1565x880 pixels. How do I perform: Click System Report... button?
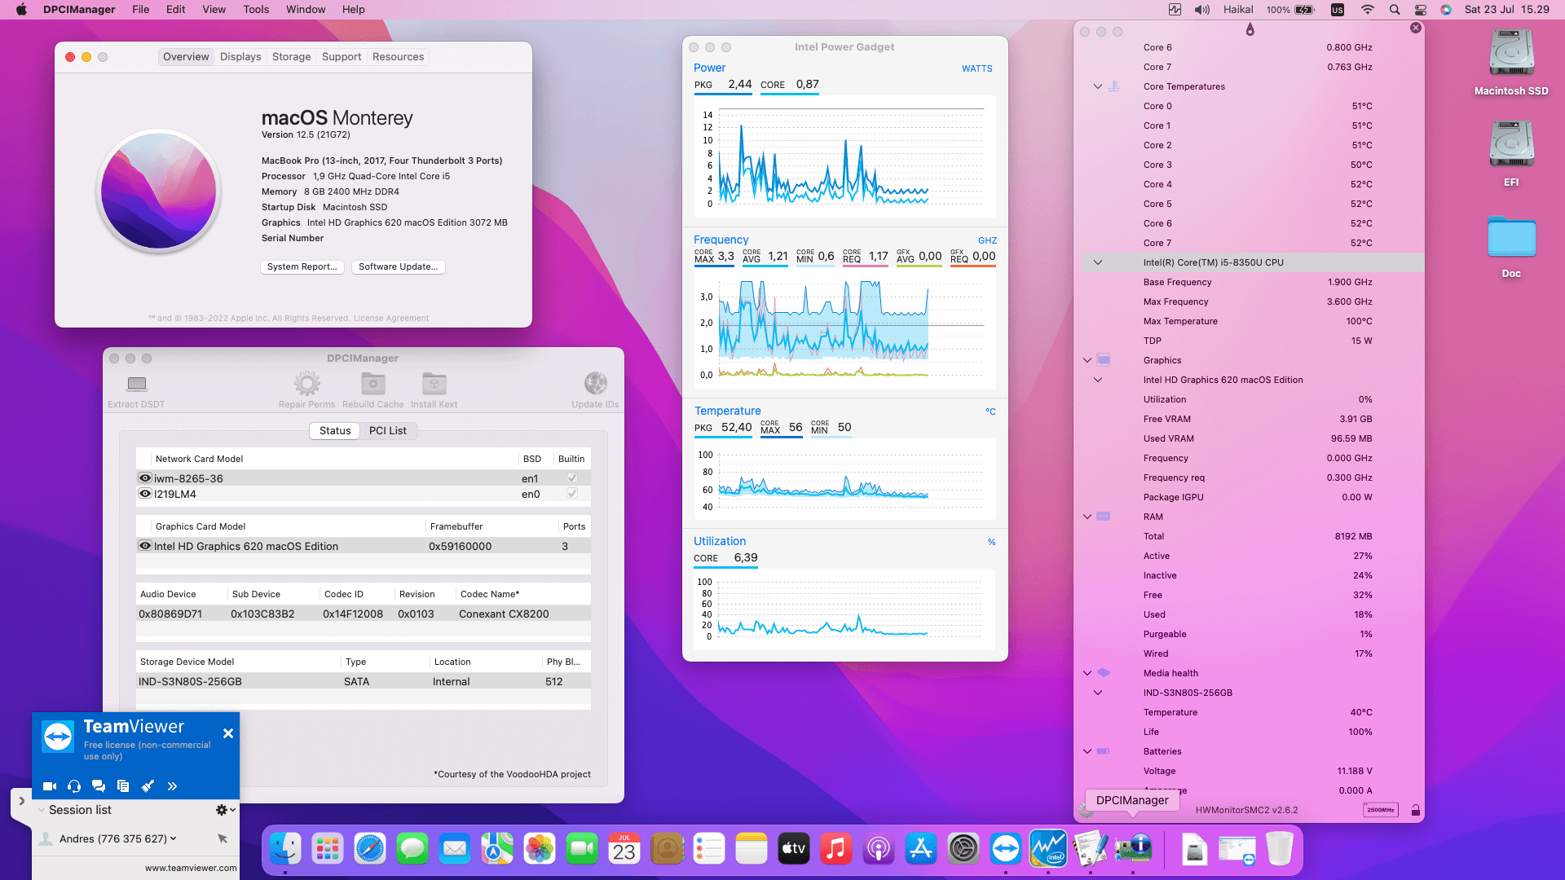click(302, 266)
